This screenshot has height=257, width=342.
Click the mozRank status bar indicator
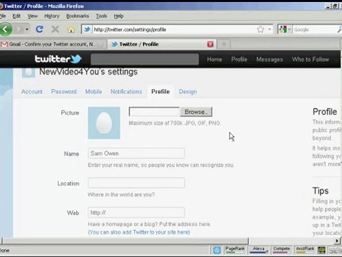pyautogui.click(x=305, y=250)
